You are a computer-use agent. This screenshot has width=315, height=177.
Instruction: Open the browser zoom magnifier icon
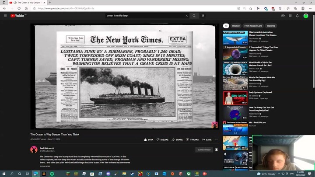pyautogui.click(x=245, y=8)
